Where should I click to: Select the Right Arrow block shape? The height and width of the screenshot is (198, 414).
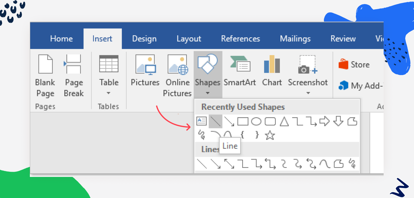coord(324,121)
